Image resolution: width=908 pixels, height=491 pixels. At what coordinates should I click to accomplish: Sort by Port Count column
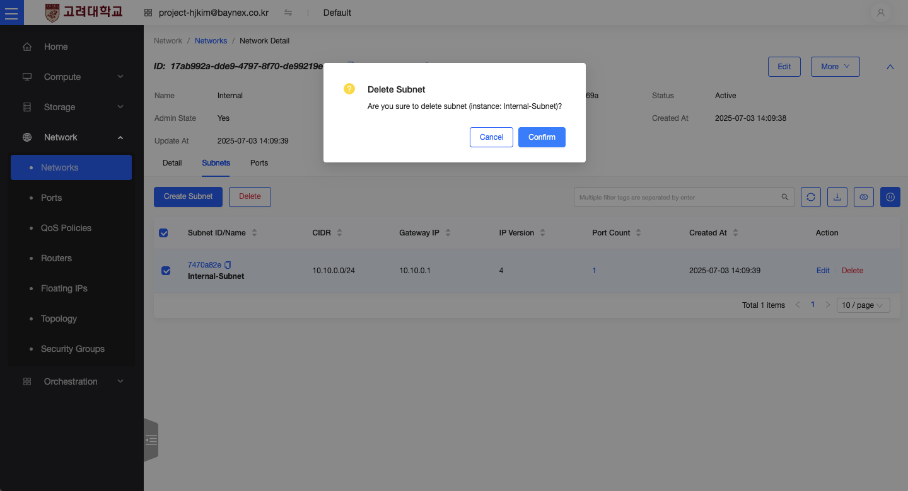click(638, 233)
